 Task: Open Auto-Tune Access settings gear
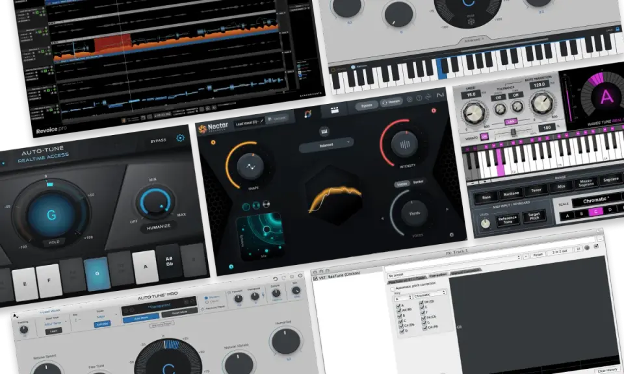[x=180, y=138]
